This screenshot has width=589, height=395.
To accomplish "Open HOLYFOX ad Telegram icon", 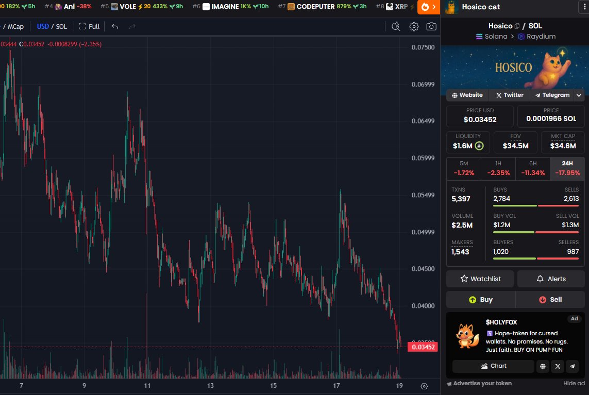I will coord(572,366).
